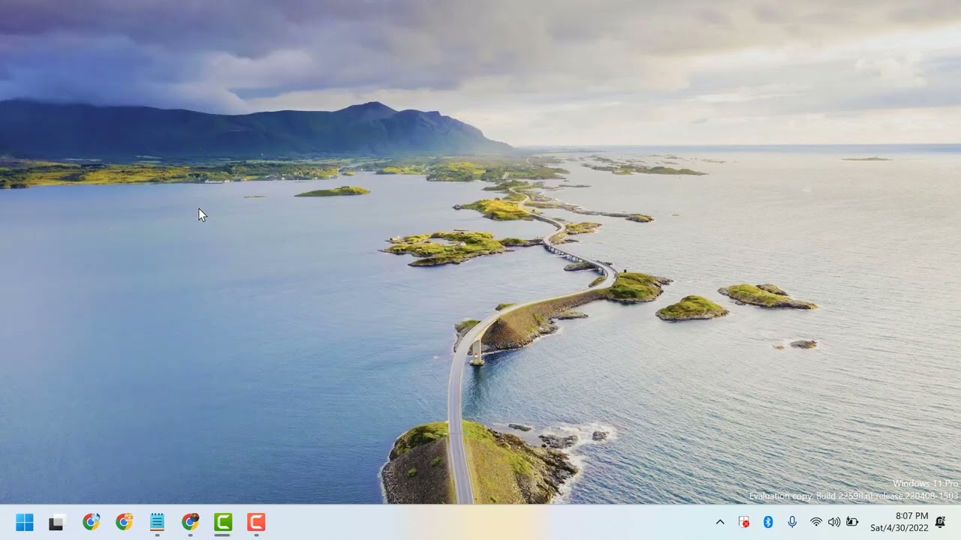Screen dimensions: 961x540
Task: Click the speaker volume icon
Action: click(834, 522)
